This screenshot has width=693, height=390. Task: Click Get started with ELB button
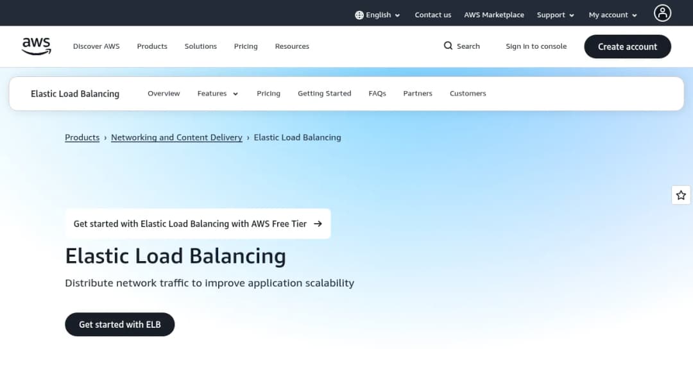point(120,325)
